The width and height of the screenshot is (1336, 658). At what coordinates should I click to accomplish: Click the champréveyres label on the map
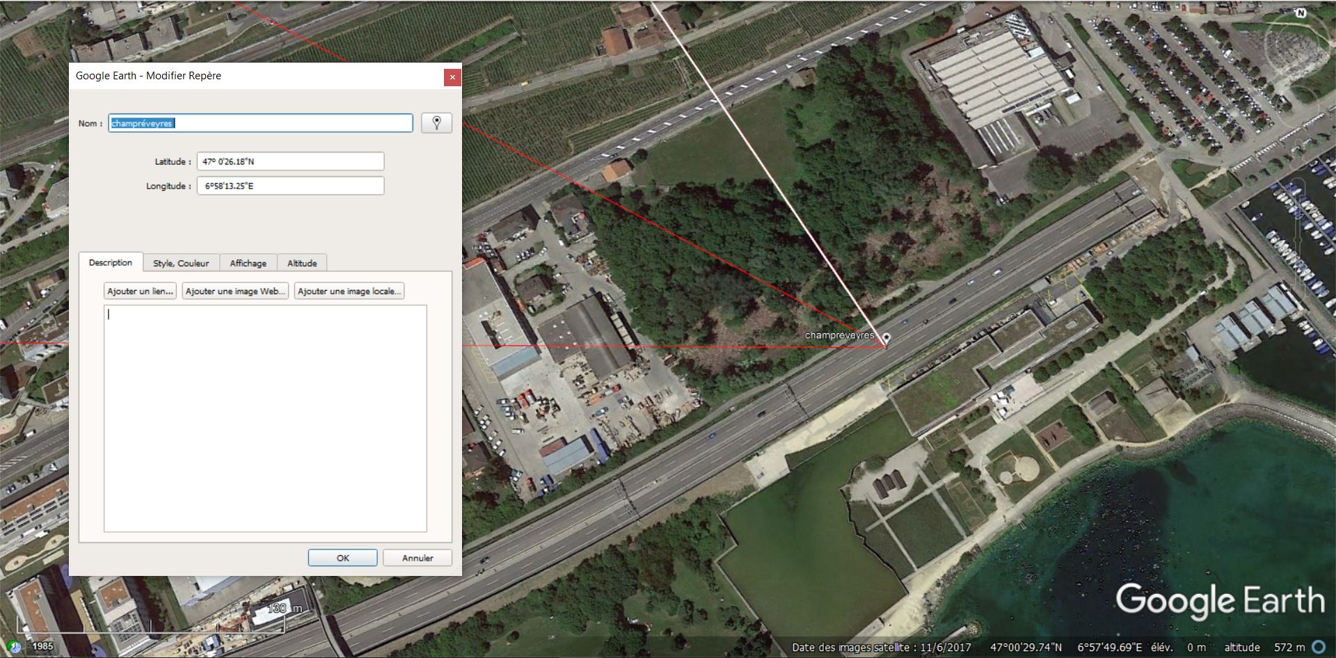839,335
